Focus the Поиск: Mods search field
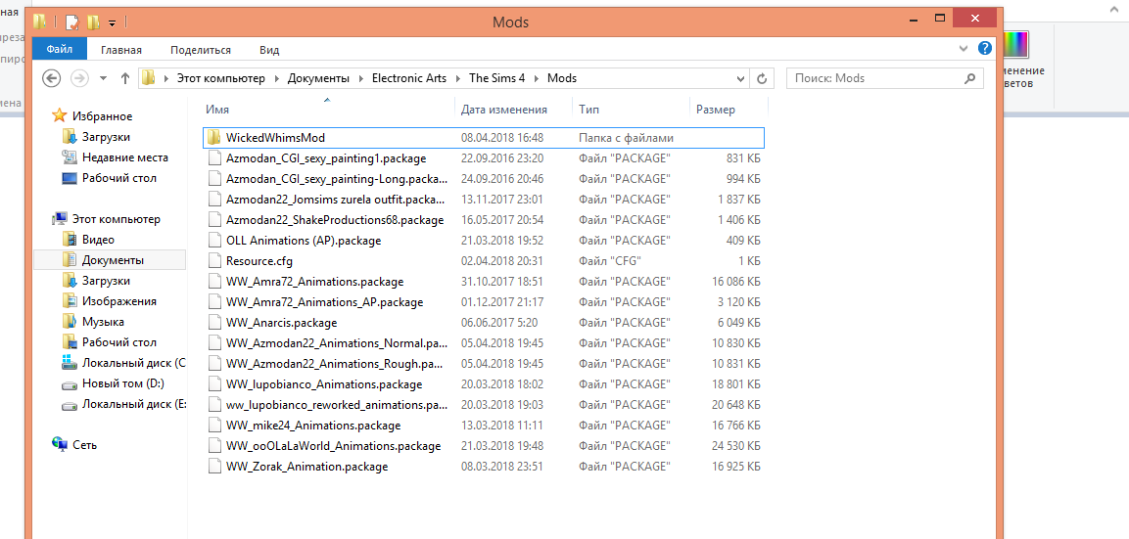This screenshot has height=539, width=1129. tap(885, 78)
